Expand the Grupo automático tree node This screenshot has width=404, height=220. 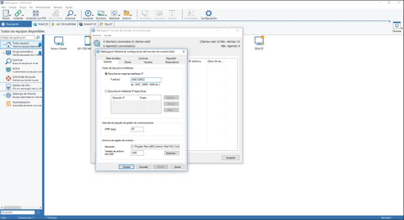4,53
